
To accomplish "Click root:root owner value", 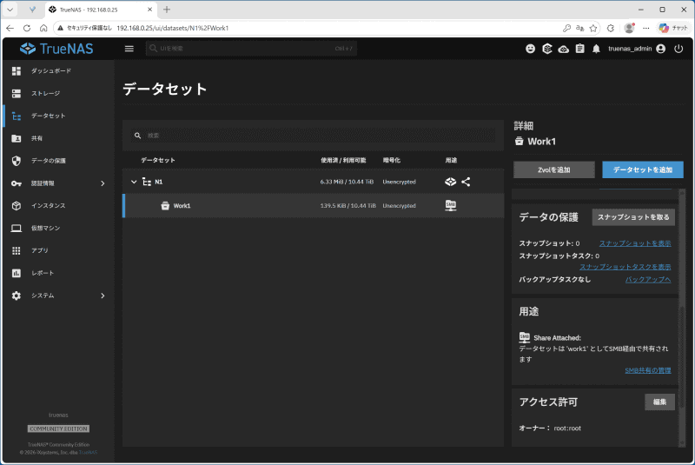I will (x=567, y=428).
